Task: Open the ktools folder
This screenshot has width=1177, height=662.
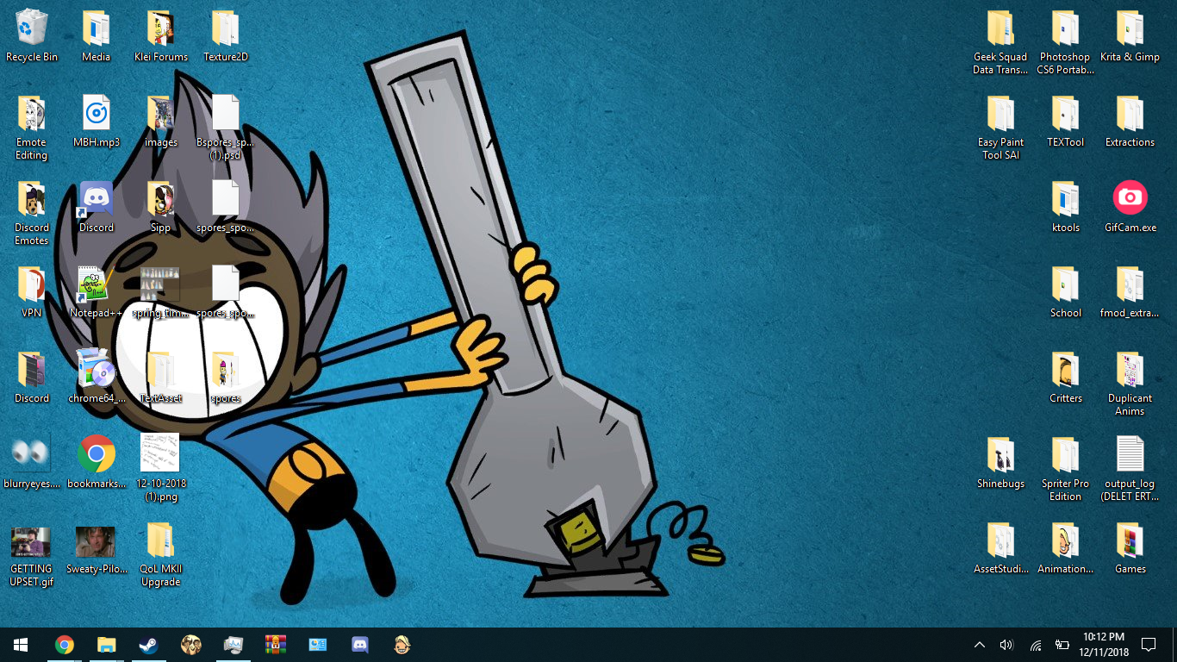Action: click(x=1065, y=207)
